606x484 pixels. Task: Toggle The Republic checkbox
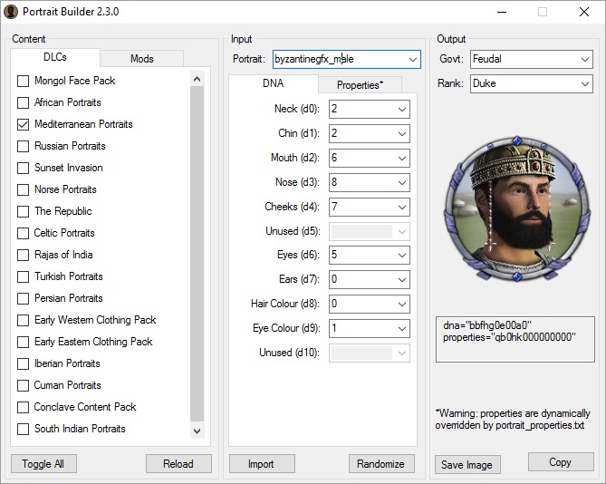tap(24, 211)
